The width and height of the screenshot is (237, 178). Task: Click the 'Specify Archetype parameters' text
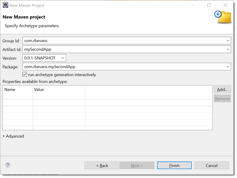(x=32, y=26)
